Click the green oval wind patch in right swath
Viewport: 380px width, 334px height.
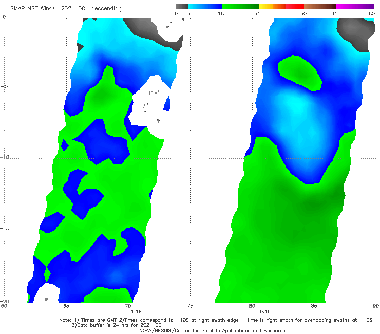pyautogui.click(x=300, y=73)
